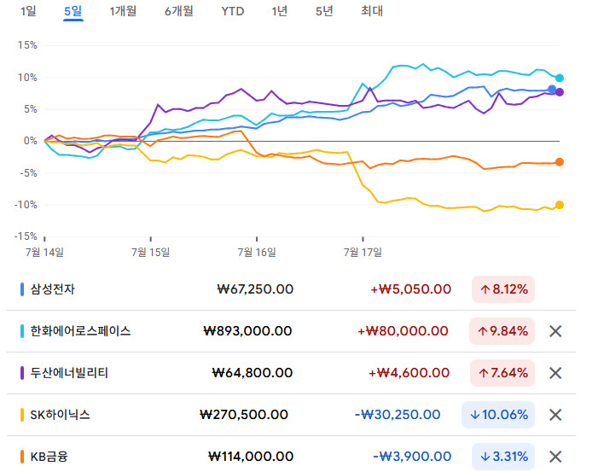Remove 두산에너빌리티 from the comparison
This screenshot has height=472, width=598.
(555, 373)
